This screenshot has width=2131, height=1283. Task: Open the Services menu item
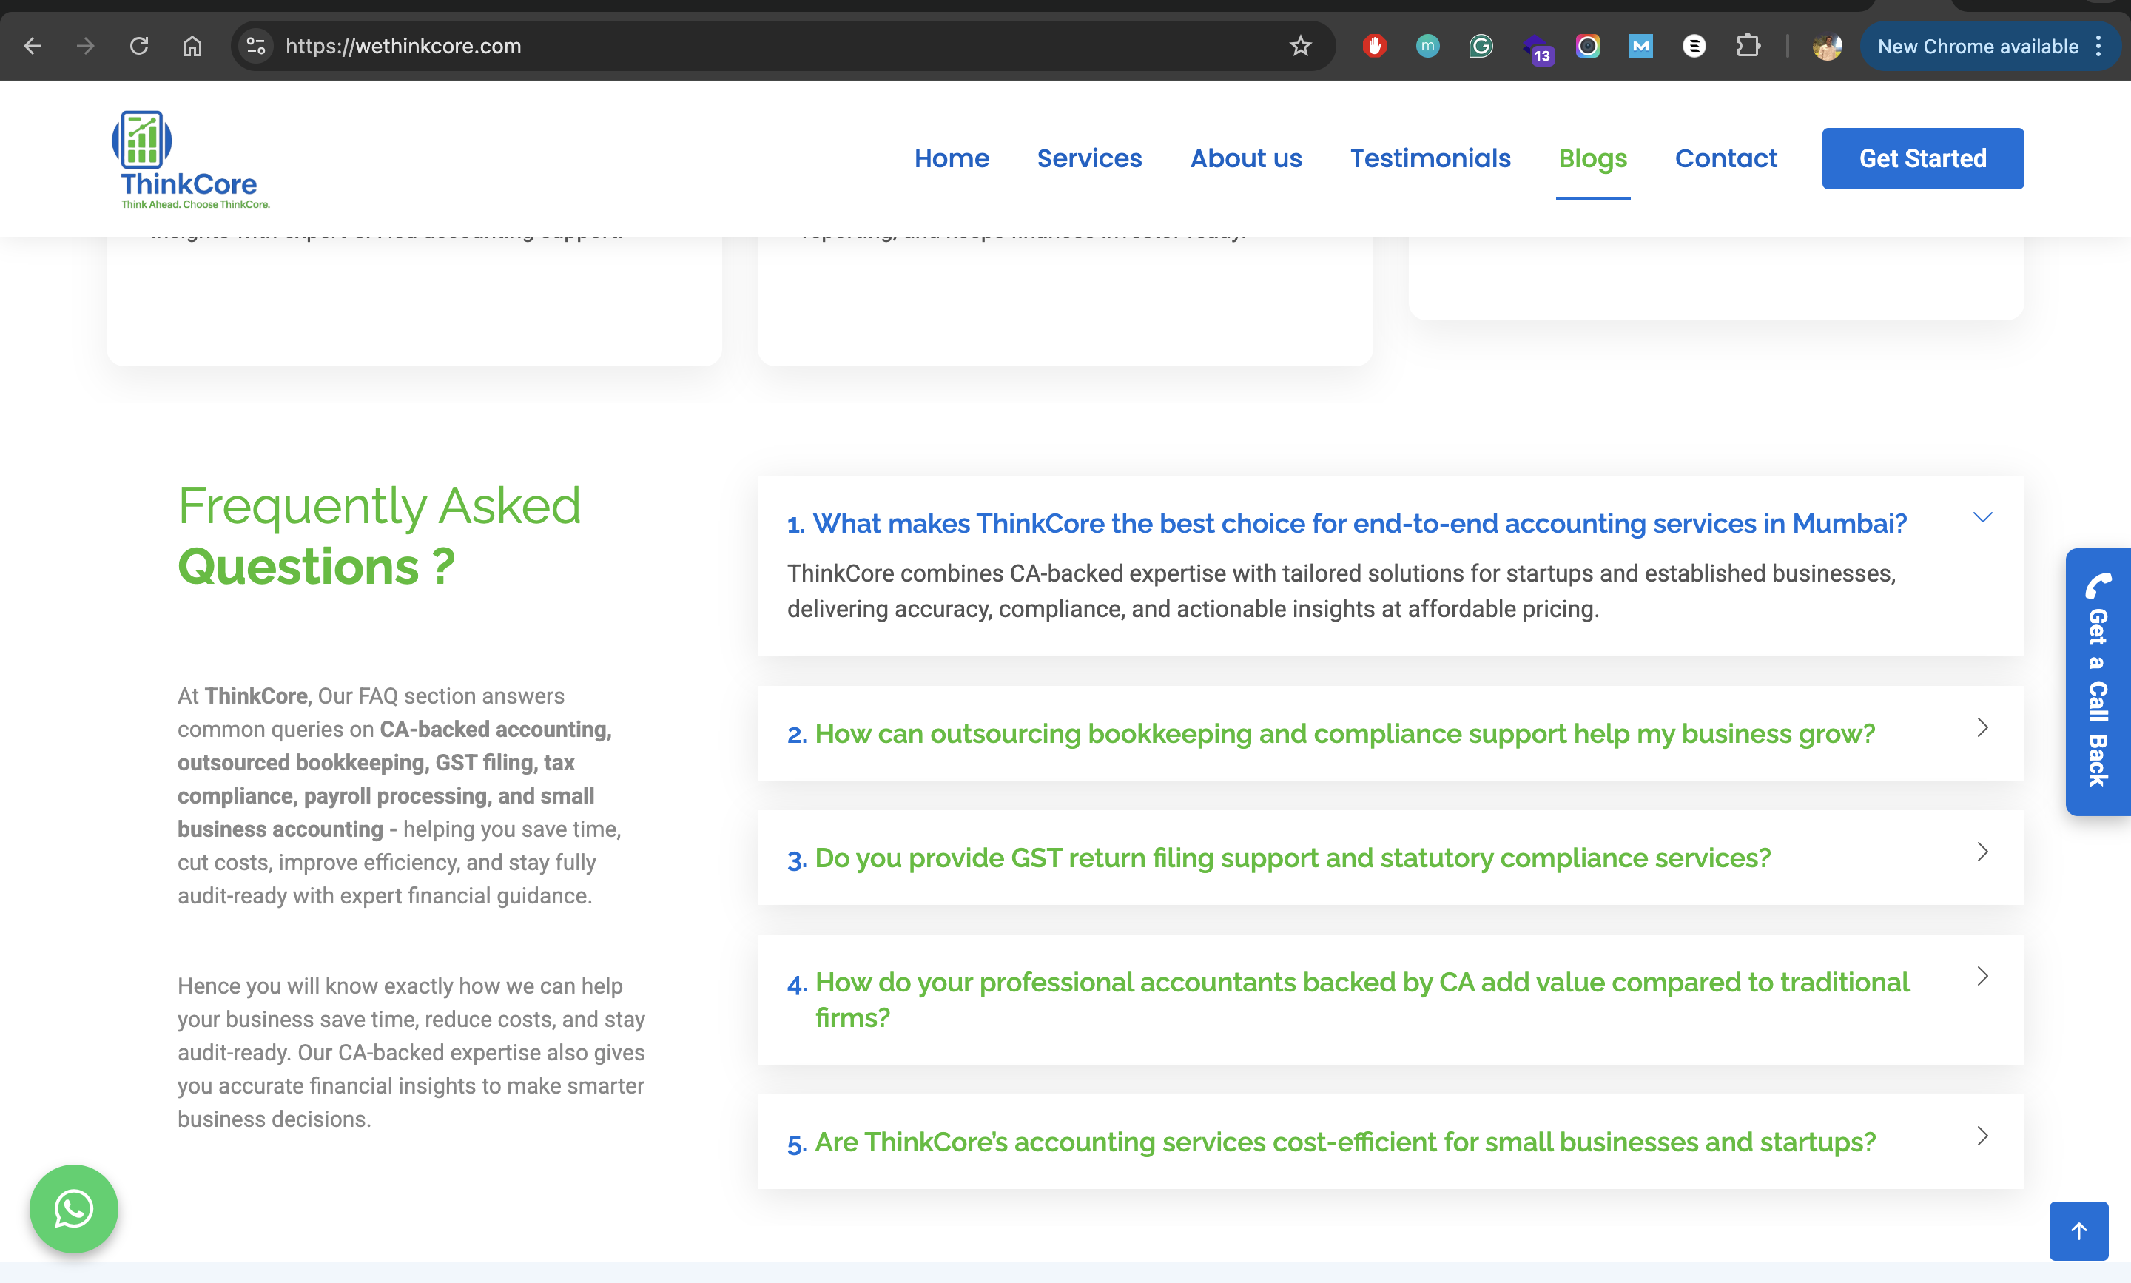coord(1089,158)
